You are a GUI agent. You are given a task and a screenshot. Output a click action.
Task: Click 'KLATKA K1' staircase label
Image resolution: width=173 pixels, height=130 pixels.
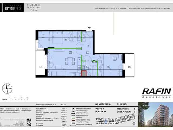(101, 112)
